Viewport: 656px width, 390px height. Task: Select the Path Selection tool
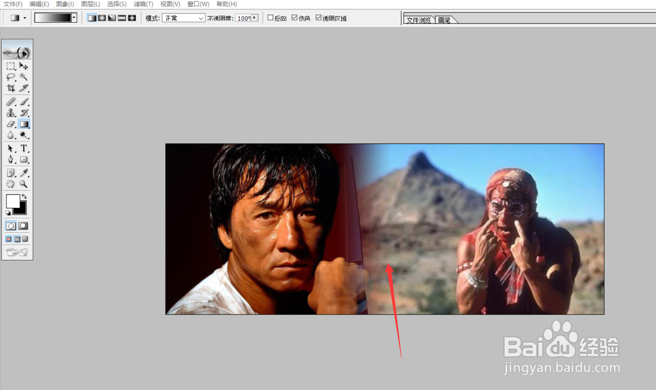(x=11, y=148)
